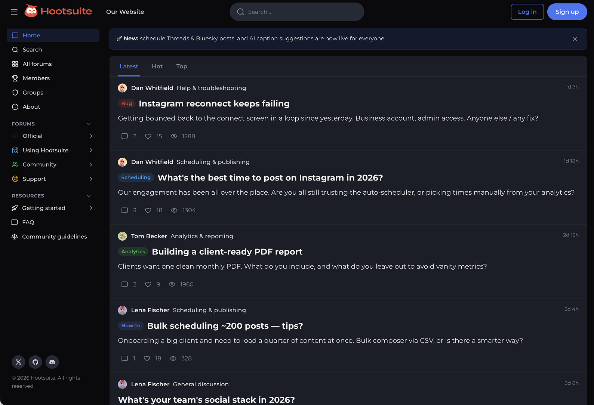This screenshot has width=594, height=405.
Task: Like the best time to post thread
Action: [x=148, y=210]
